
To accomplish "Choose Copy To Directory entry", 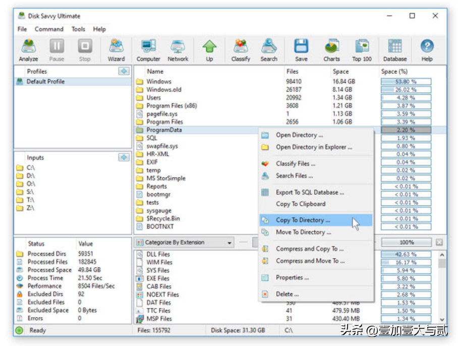I will (316, 220).
